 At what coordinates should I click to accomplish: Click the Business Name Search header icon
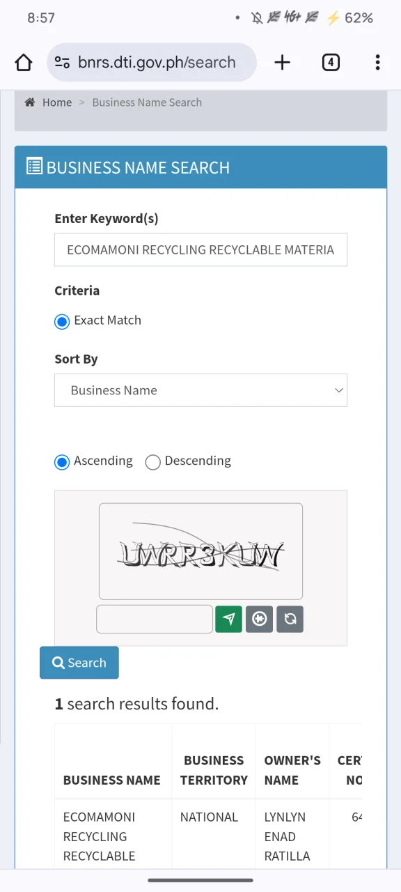(x=34, y=167)
